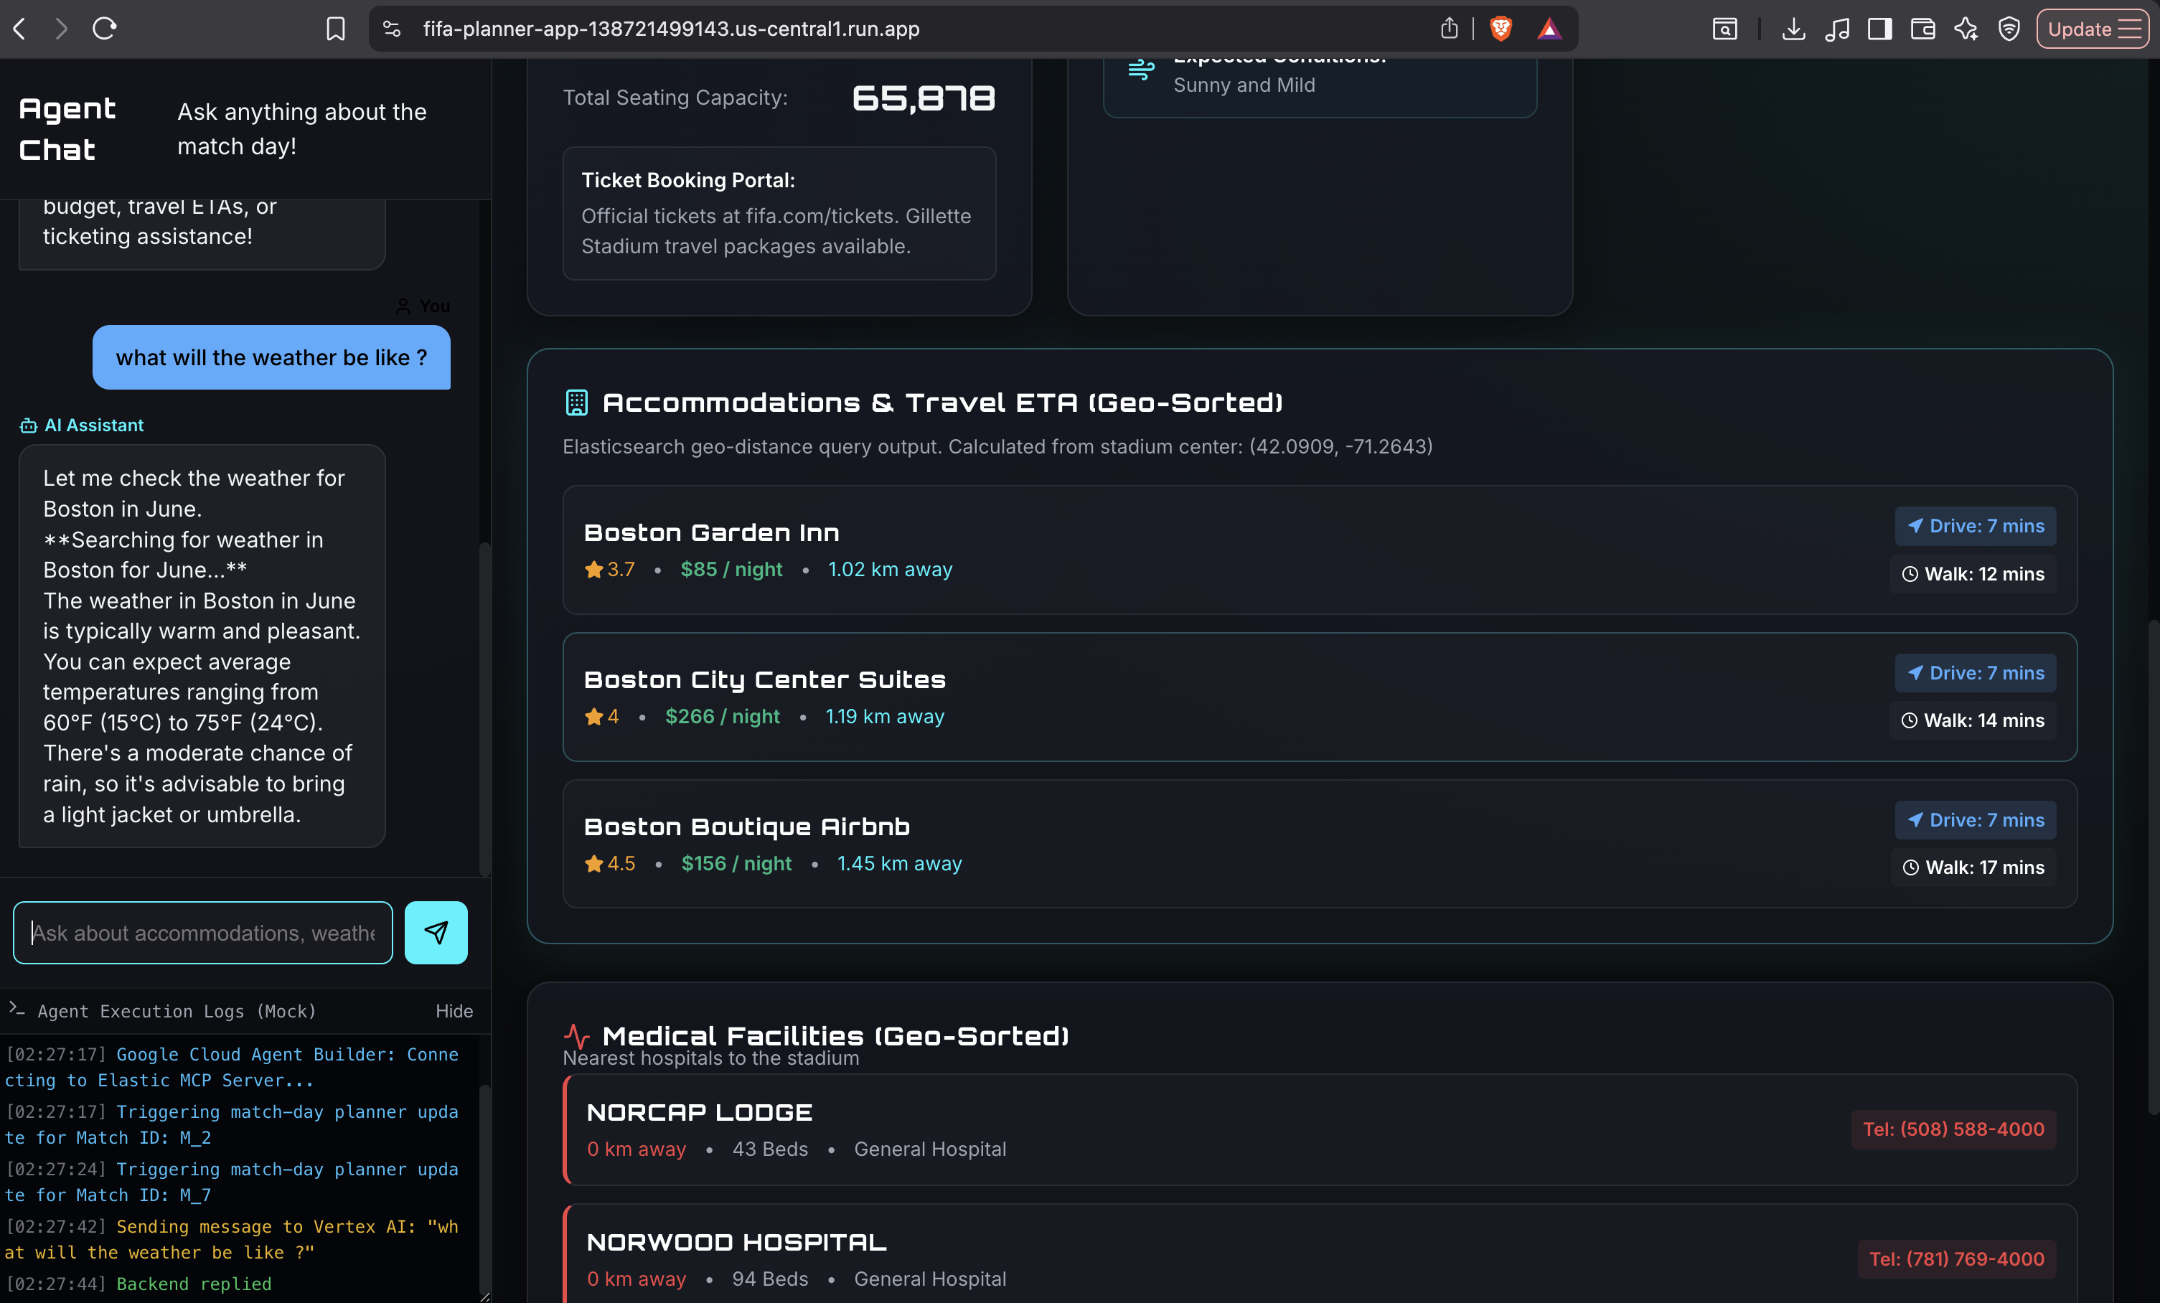Click the Sending message to Vertex AI log entry
The width and height of the screenshot is (2160, 1303).
233,1239
